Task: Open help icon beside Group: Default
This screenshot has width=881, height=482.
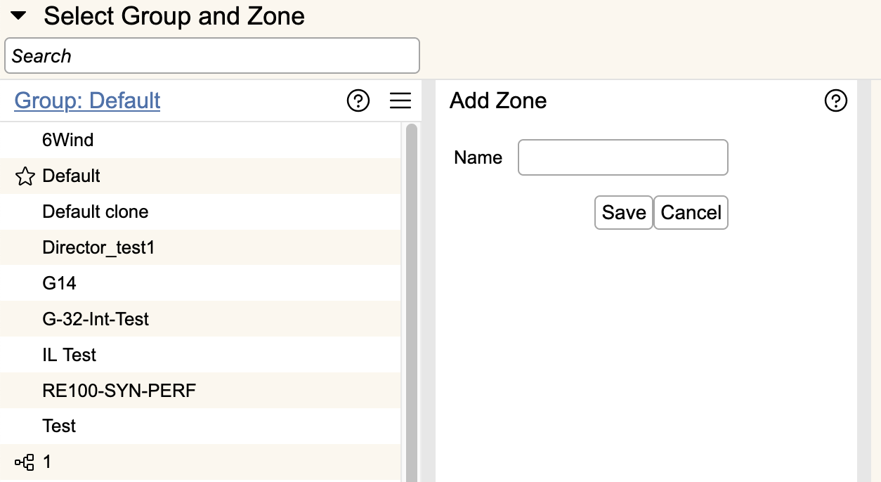Action: click(358, 101)
